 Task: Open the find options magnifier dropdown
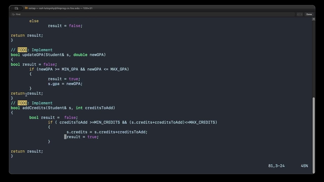tap(13, 14)
